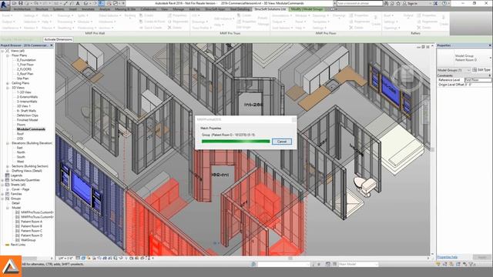Click the star favorites icon in title bar
493x277 pixels.
[x=398, y=3]
